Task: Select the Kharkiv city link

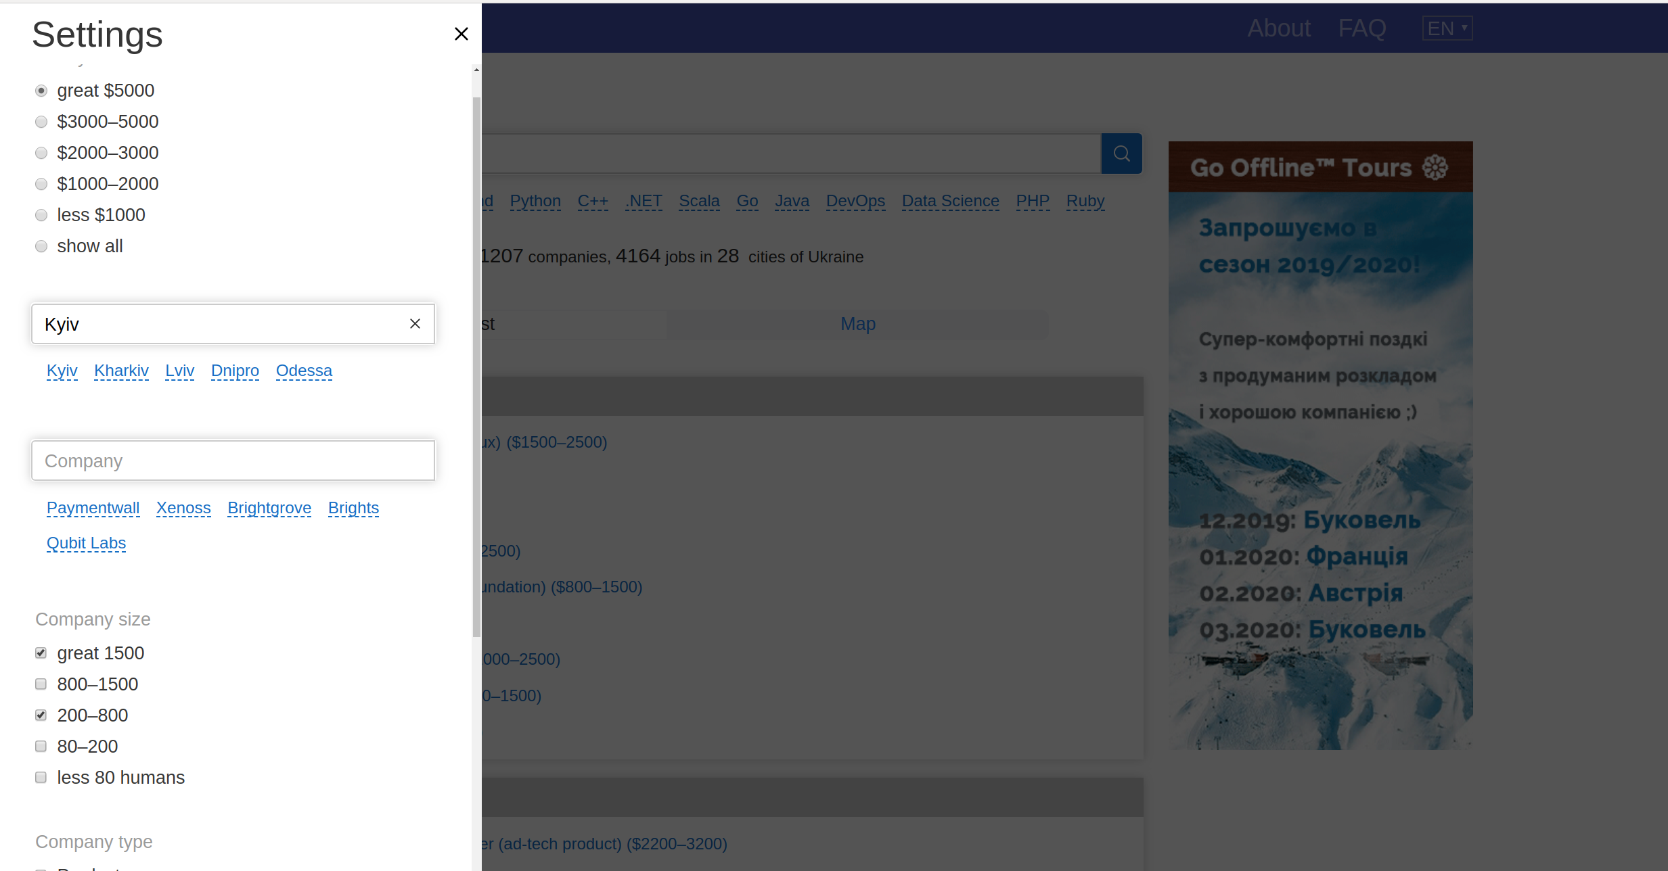Action: pyautogui.click(x=121, y=371)
